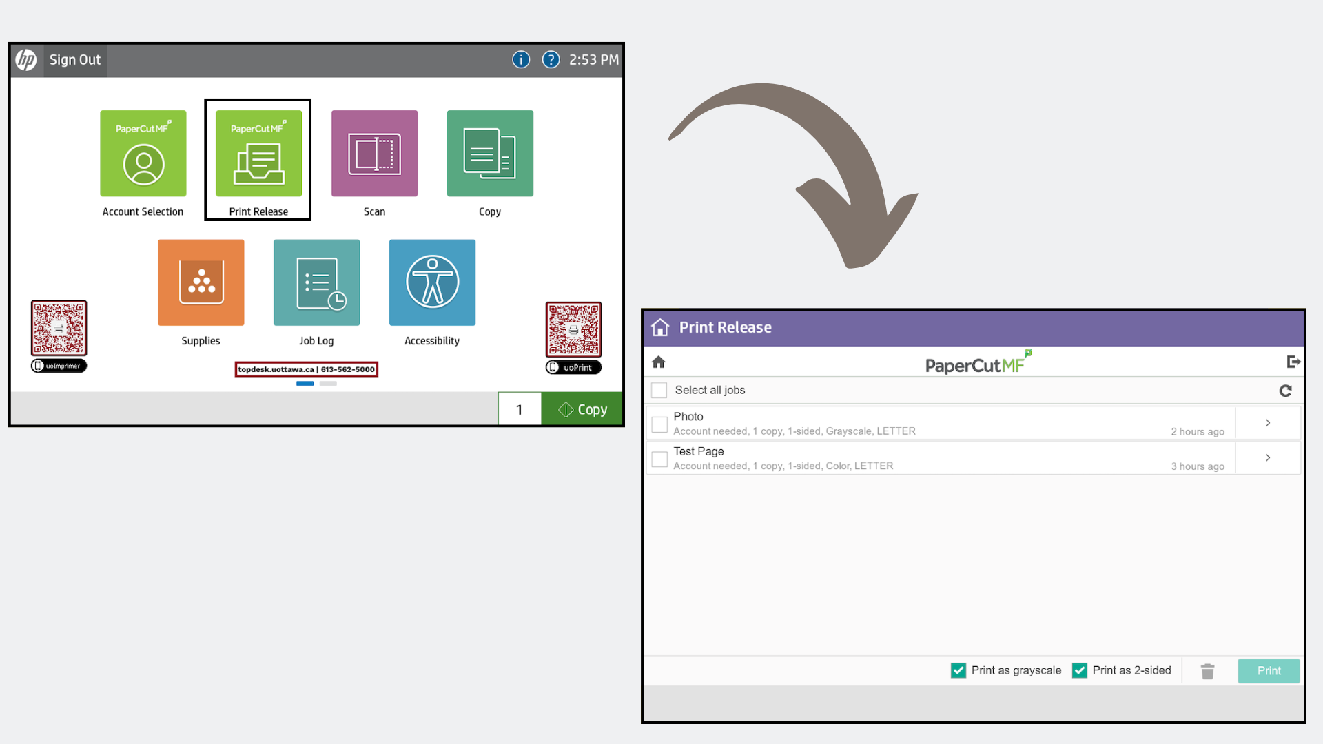This screenshot has height=744, width=1323.
Task: Click the log out icon in PaperCut bar
Action: (x=1293, y=362)
